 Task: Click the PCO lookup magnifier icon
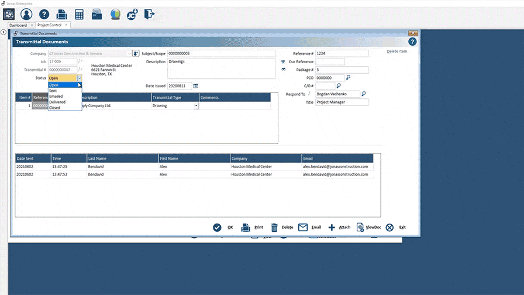(x=348, y=78)
